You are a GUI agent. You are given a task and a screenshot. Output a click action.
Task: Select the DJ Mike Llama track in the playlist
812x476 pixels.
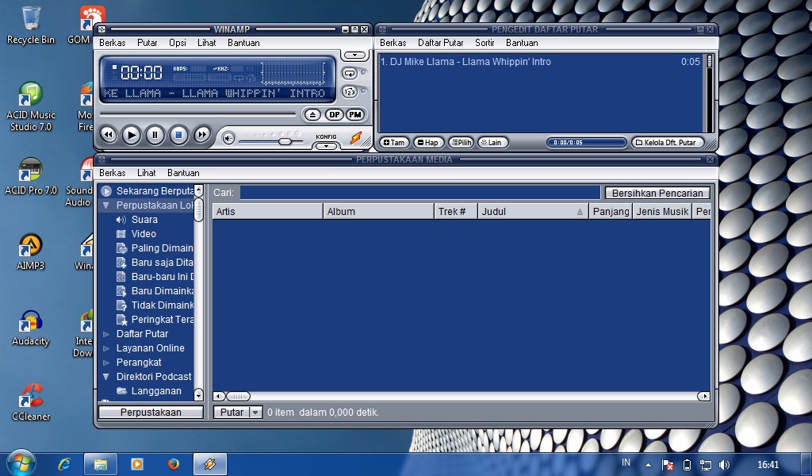[476, 61]
